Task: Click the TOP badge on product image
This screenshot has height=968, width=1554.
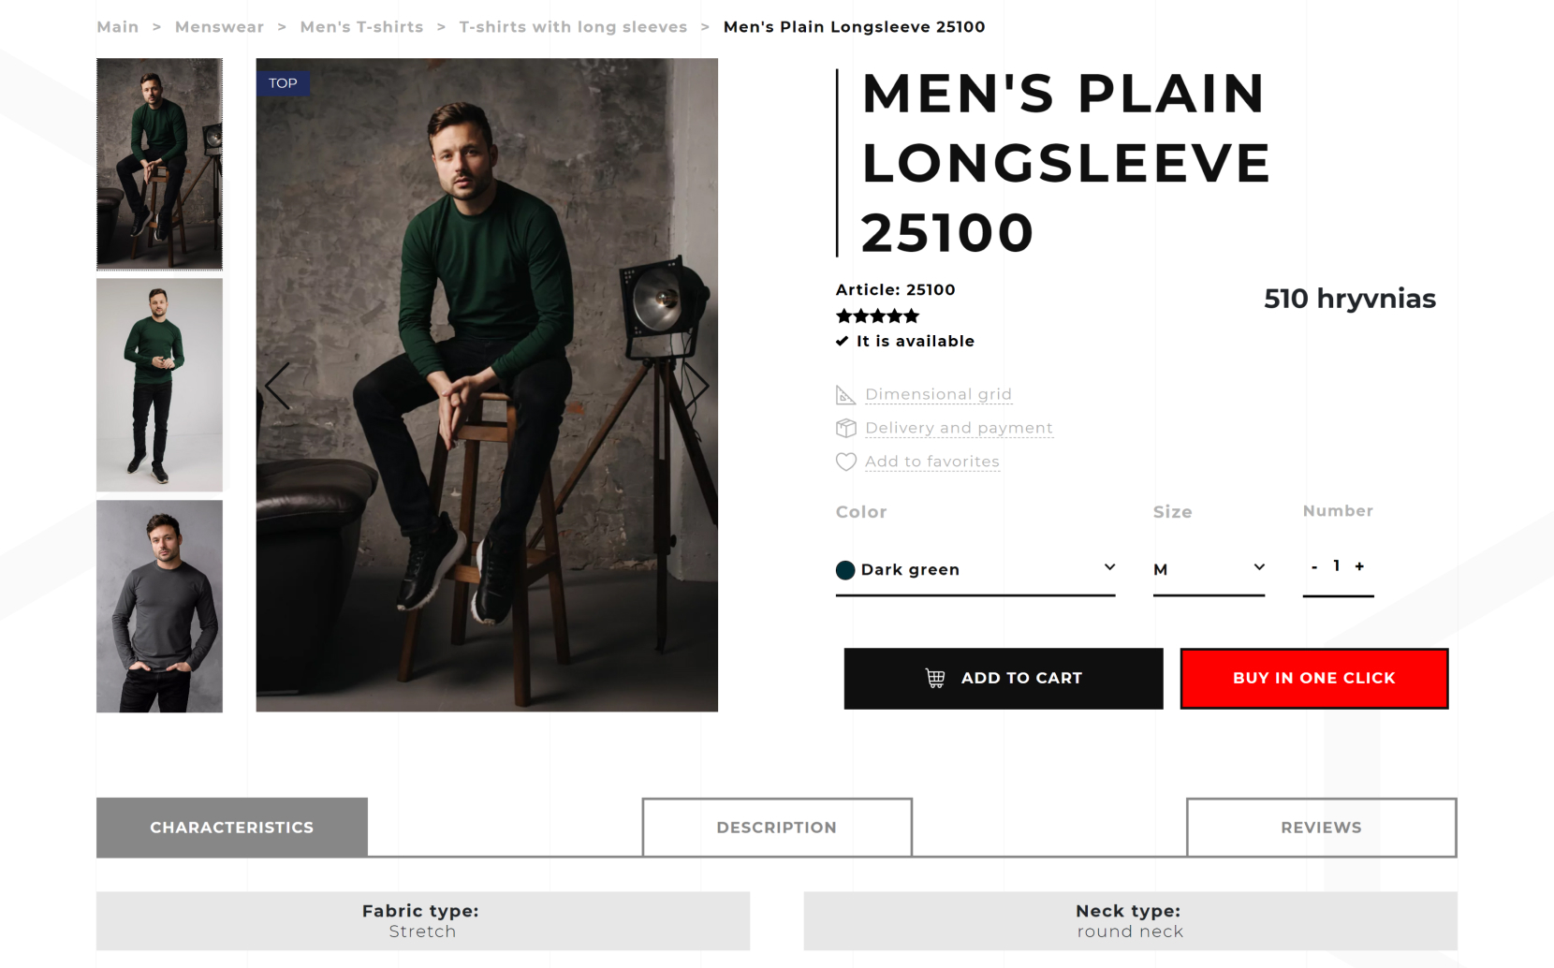Action: (283, 83)
